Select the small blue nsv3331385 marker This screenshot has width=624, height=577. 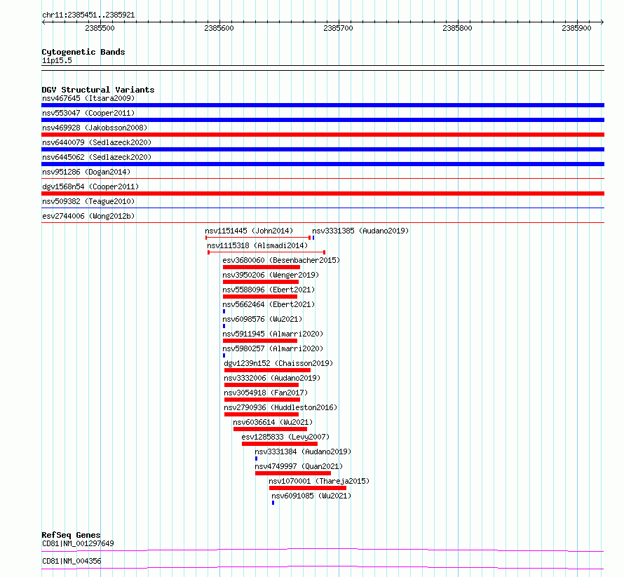click(313, 238)
